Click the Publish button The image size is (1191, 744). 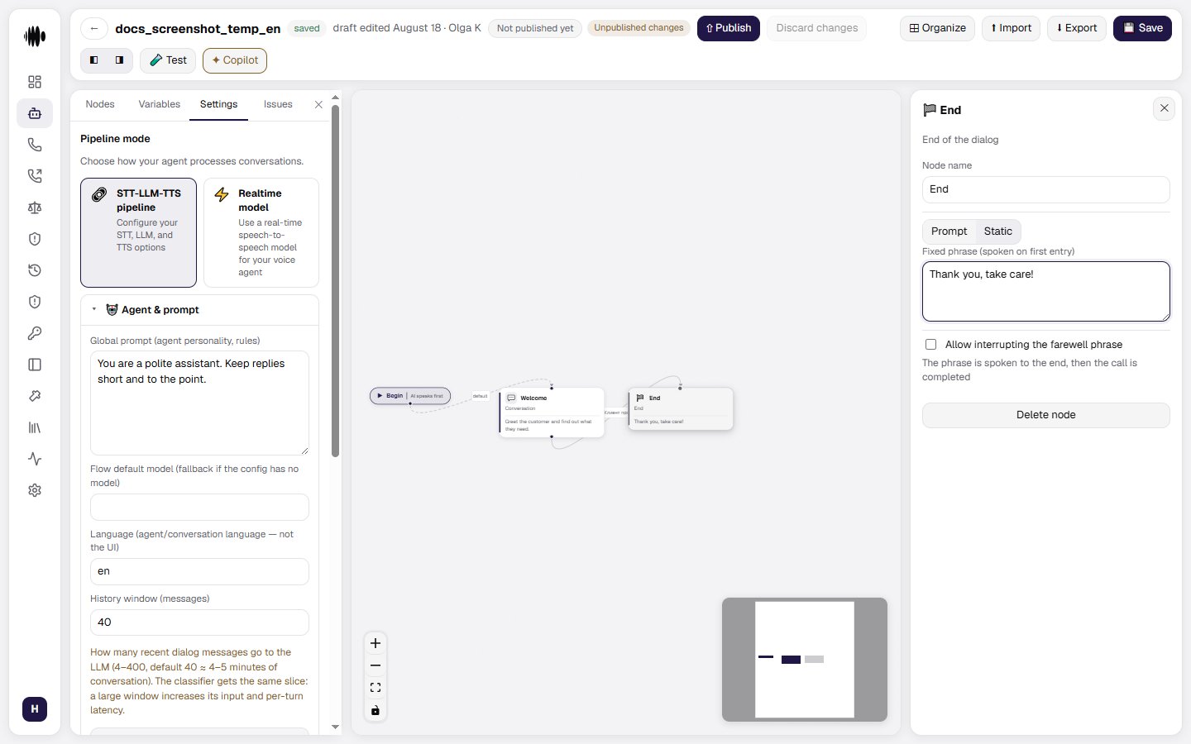728,28
